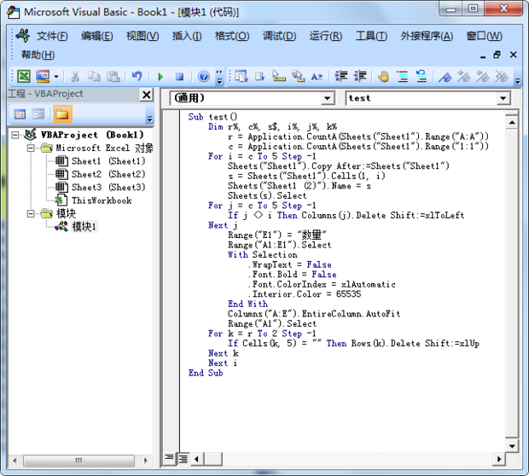Toggle Folders view in project panel
This screenshot has width=529, height=476.
62,114
